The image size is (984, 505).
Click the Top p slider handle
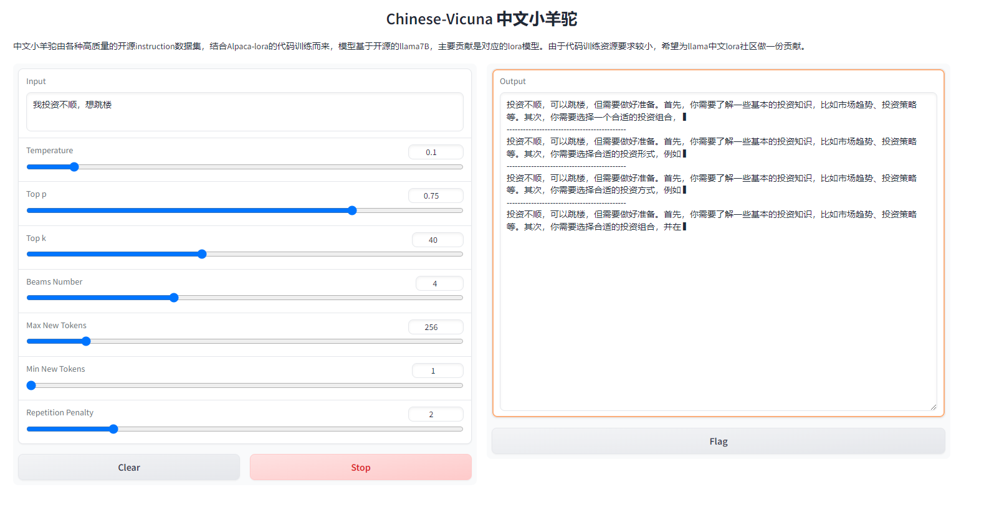tap(352, 210)
